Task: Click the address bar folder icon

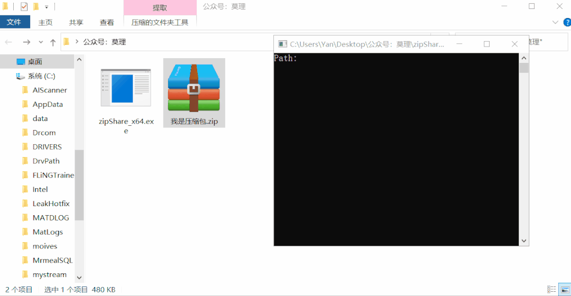Action: (x=67, y=42)
